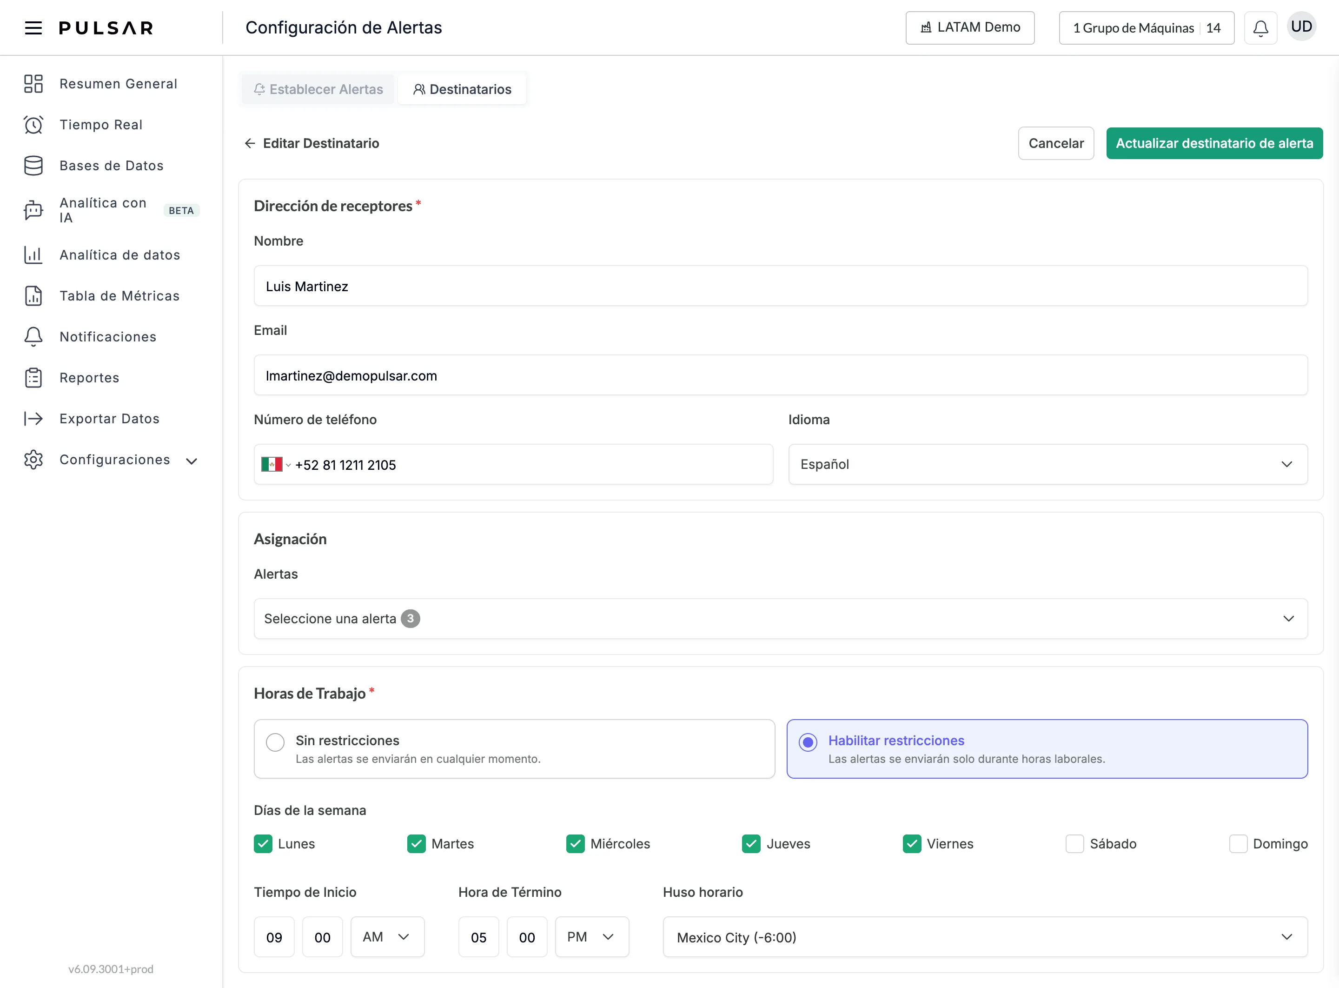Click the Cancelar button

pos(1056,144)
